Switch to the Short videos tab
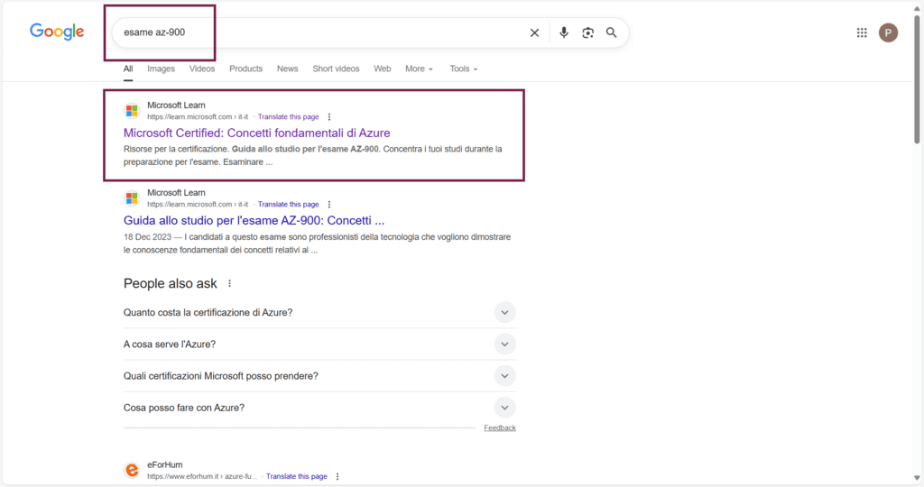This screenshot has width=924, height=487. 336,69
